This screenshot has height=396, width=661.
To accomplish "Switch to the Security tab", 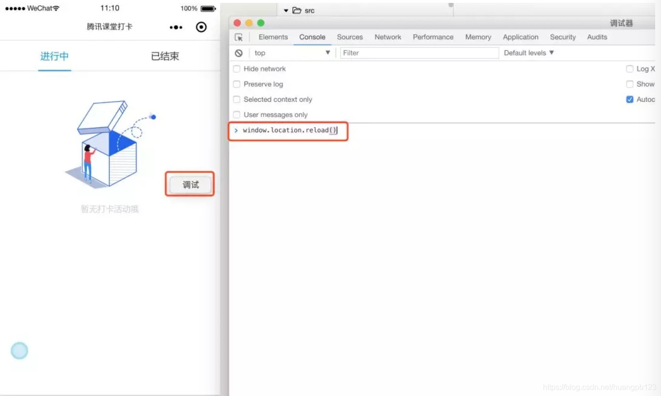I will tap(563, 37).
